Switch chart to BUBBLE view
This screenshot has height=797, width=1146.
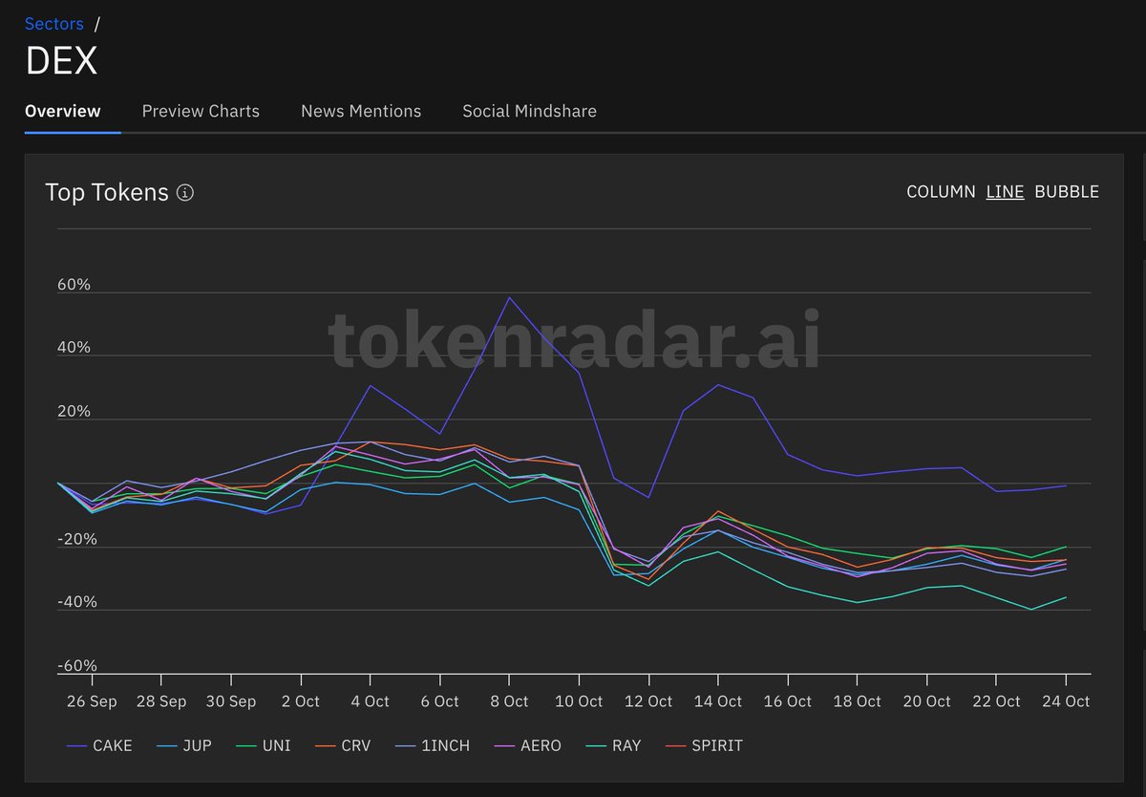point(1067,192)
